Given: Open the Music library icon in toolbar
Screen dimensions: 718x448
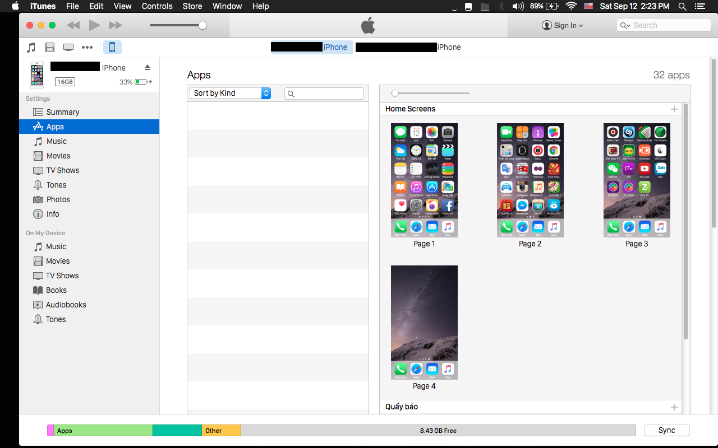Looking at the screenshot, I should [x=31, y=47].
